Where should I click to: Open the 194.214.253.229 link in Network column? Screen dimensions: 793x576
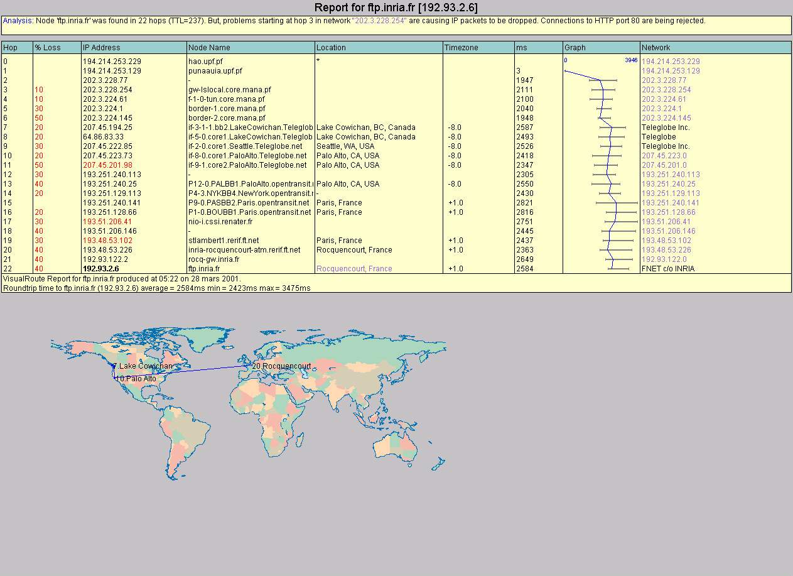point(670,62)
